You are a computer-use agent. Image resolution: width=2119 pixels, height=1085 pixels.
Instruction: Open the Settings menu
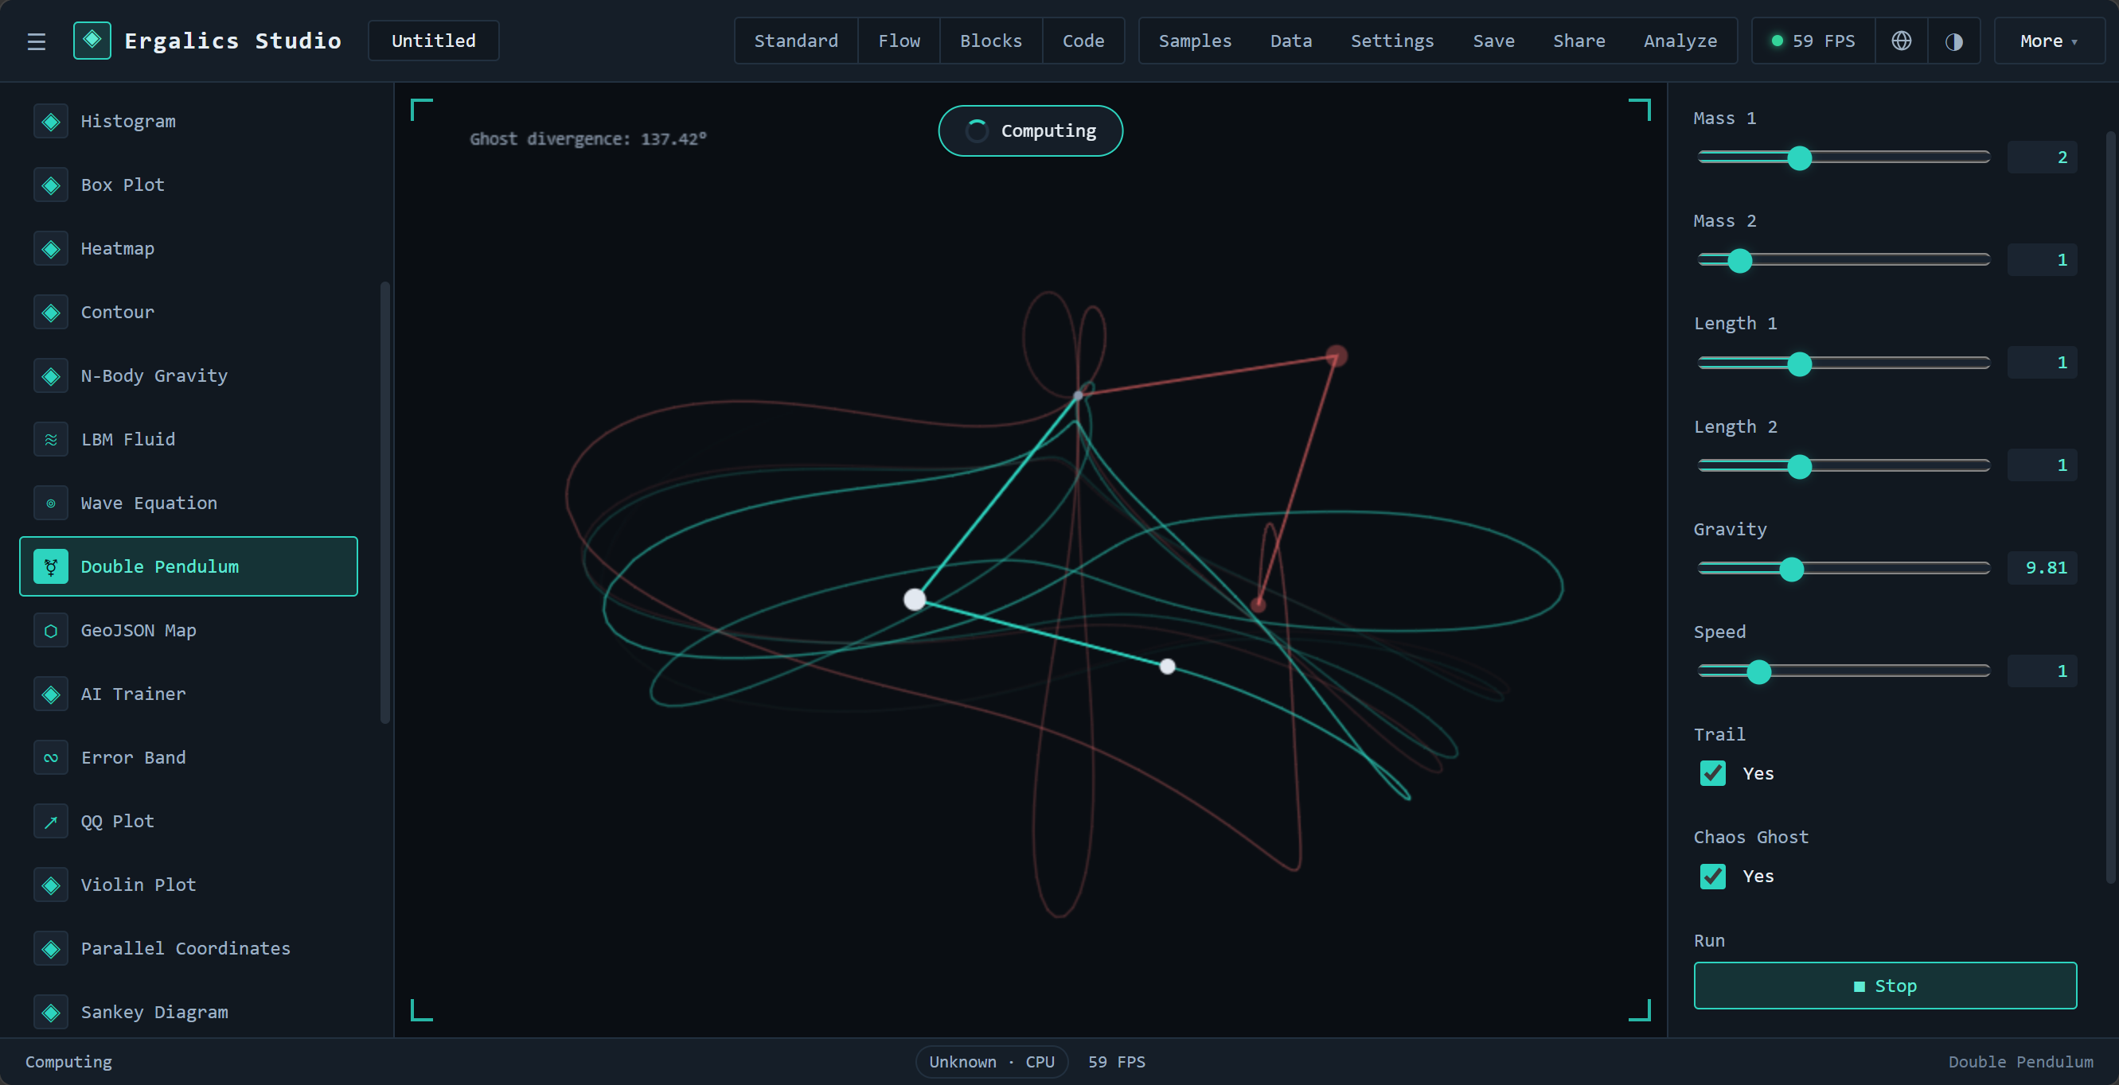pyautogui.click(x=1391, y=41)
